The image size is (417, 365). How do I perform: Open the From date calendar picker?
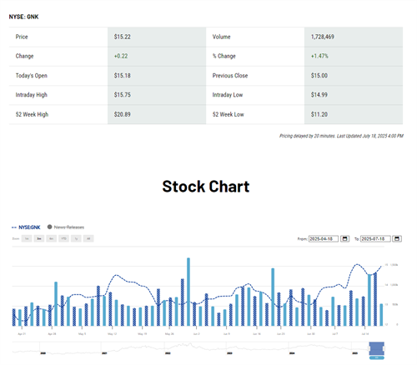pos(344,239)
